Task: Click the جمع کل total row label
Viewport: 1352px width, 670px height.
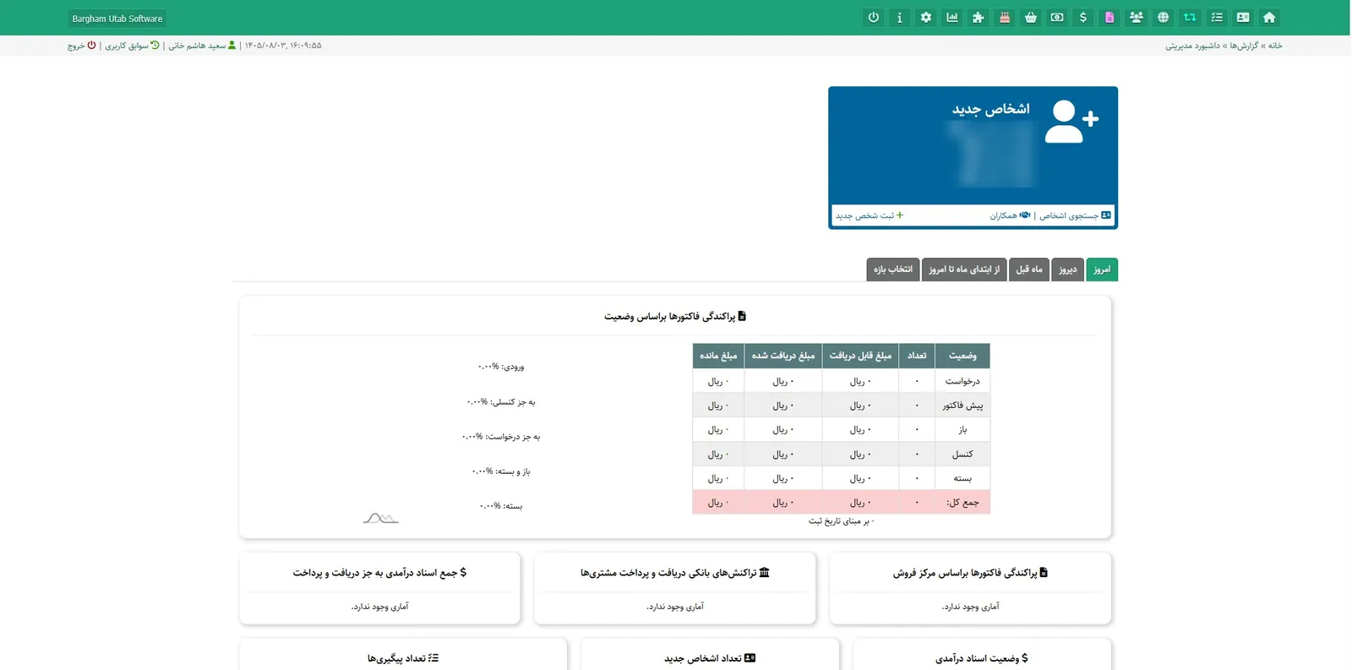Action: click(x=962, y=503)
